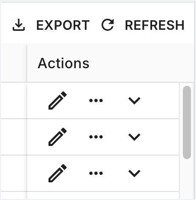The height and width of the screenshot is (200, 196).
Task: Open the ellipsis menu on the third row
Action: click(x=96, y=173)
